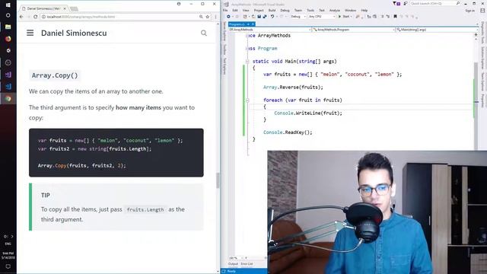This screenshot has width=487, height=274.
Task: Collapse the namespace ArrayMethods outline
Action: coord(247,36)
